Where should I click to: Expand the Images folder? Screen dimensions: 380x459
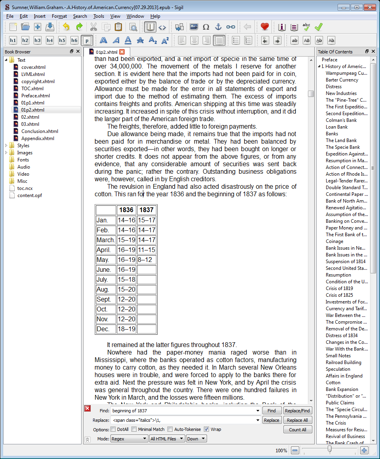6,152
